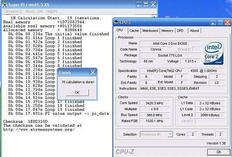
Task: Minimize the Super PI window
Action: (138, 5)
